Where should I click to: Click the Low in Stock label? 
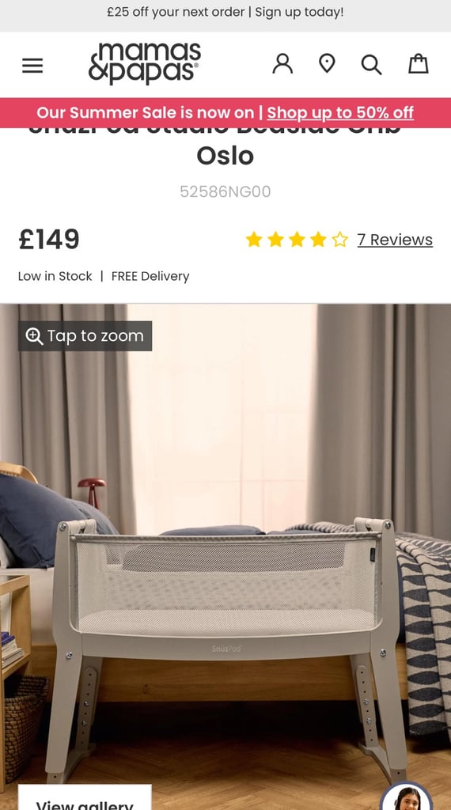point(55,276)
